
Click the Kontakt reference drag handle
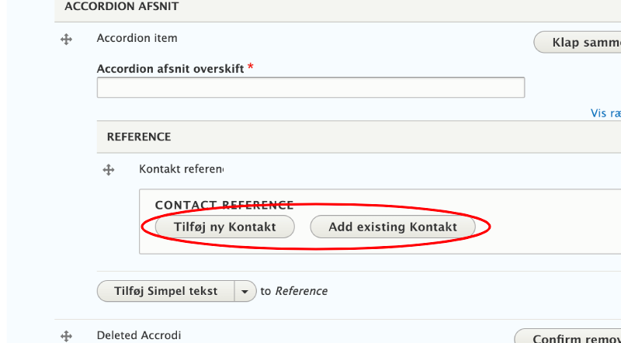[109, 169]
